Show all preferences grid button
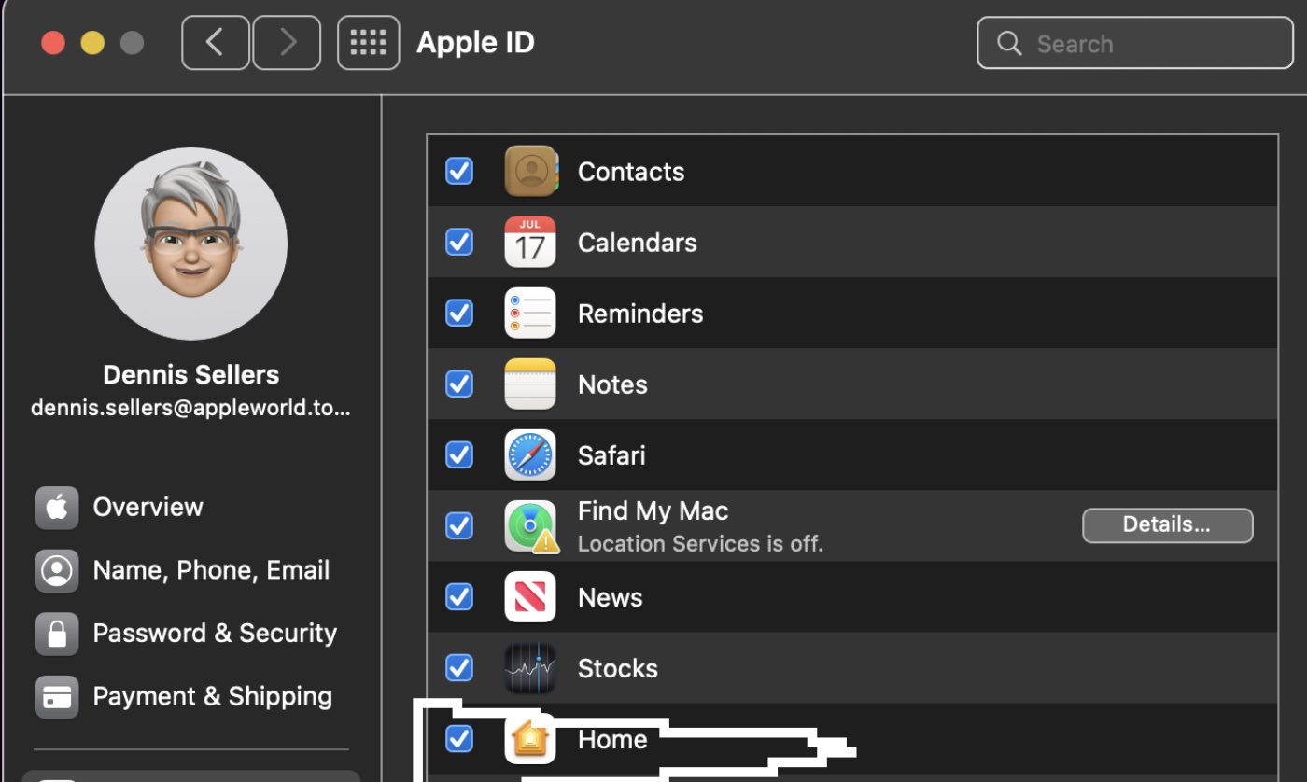The height and width of the screenshot is (782, 1307). pyautogui.click(x=368, y=43)
